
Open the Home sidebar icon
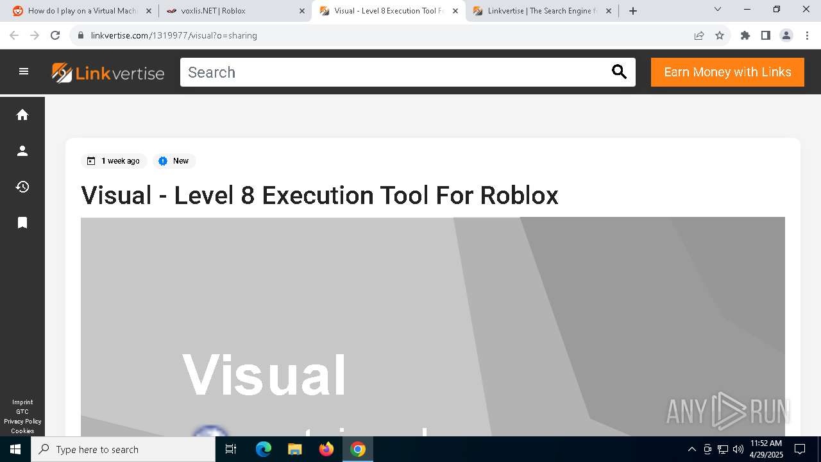pyautogui.click(x=22, y=115)
